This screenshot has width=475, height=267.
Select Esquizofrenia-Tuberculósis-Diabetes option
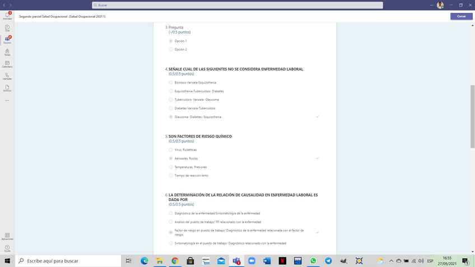click(171, 91)
